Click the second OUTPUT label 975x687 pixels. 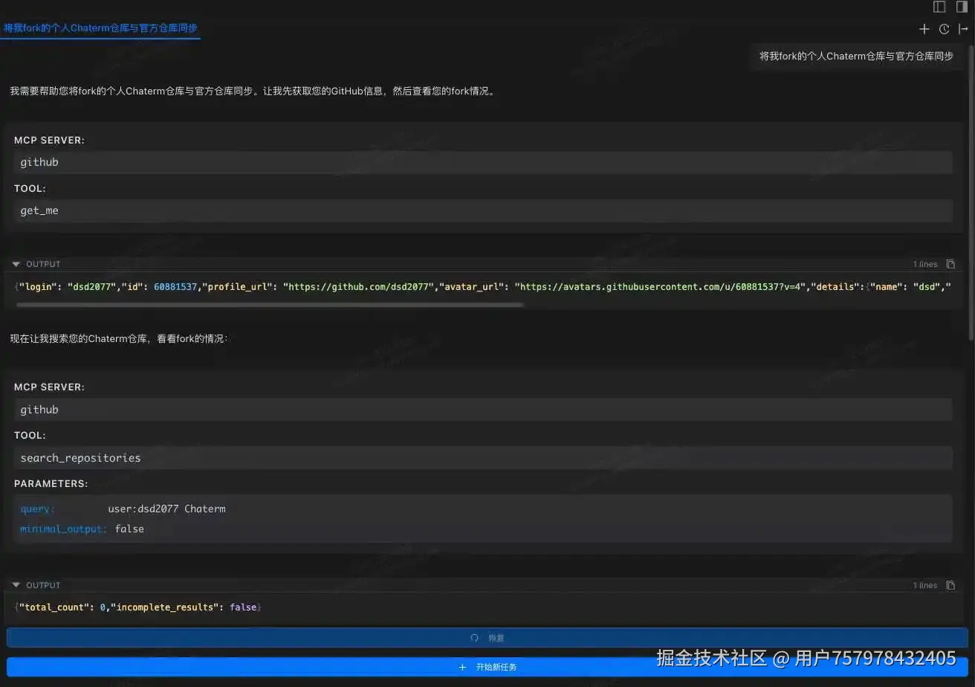pos(43,585)
